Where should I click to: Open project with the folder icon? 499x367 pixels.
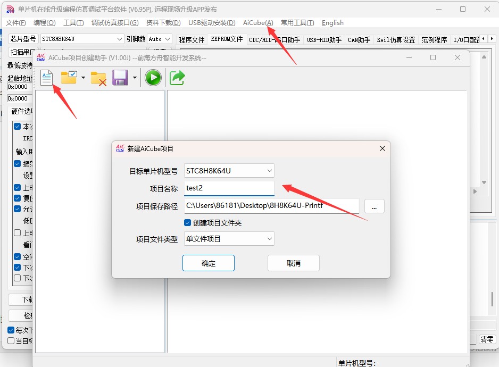(69, 77)
